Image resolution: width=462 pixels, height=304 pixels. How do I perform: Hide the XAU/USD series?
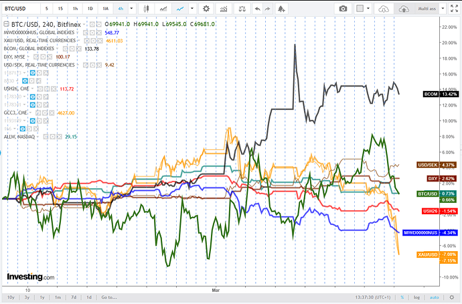(86, 41)
